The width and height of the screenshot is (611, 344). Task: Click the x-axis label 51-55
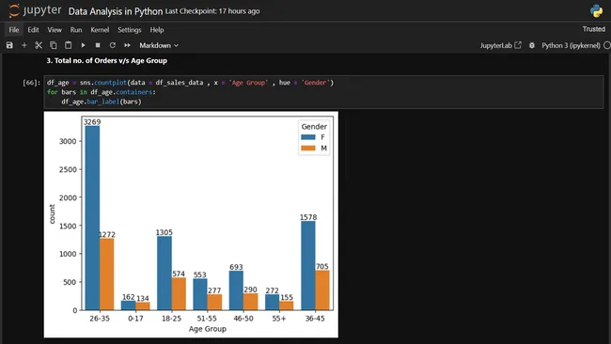click(207, 319)
